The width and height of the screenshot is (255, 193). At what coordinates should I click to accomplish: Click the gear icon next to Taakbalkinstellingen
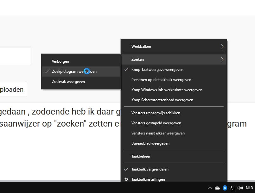(126, 179)
